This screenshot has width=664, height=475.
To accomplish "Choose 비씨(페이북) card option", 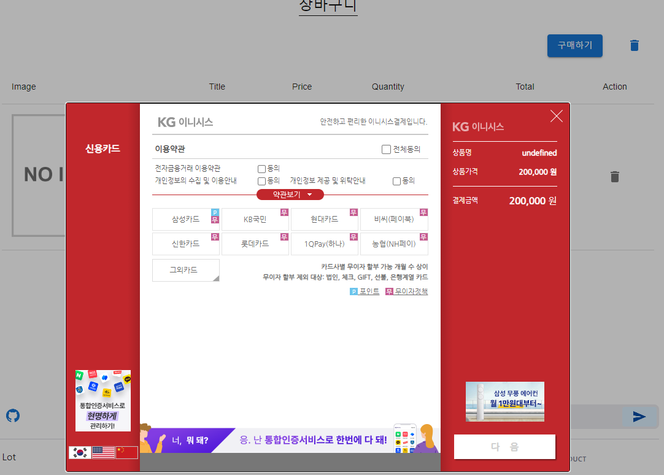I will click(394, 219).
